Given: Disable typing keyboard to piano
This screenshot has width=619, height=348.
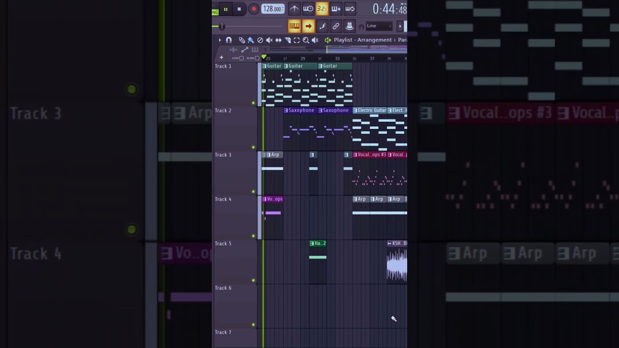Looking at the screenshot, I should pyautogui.click(x=295, y=26).
